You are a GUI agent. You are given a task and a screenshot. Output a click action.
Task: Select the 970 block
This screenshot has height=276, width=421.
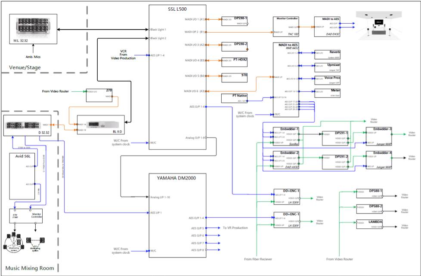[x=235, y=78]
